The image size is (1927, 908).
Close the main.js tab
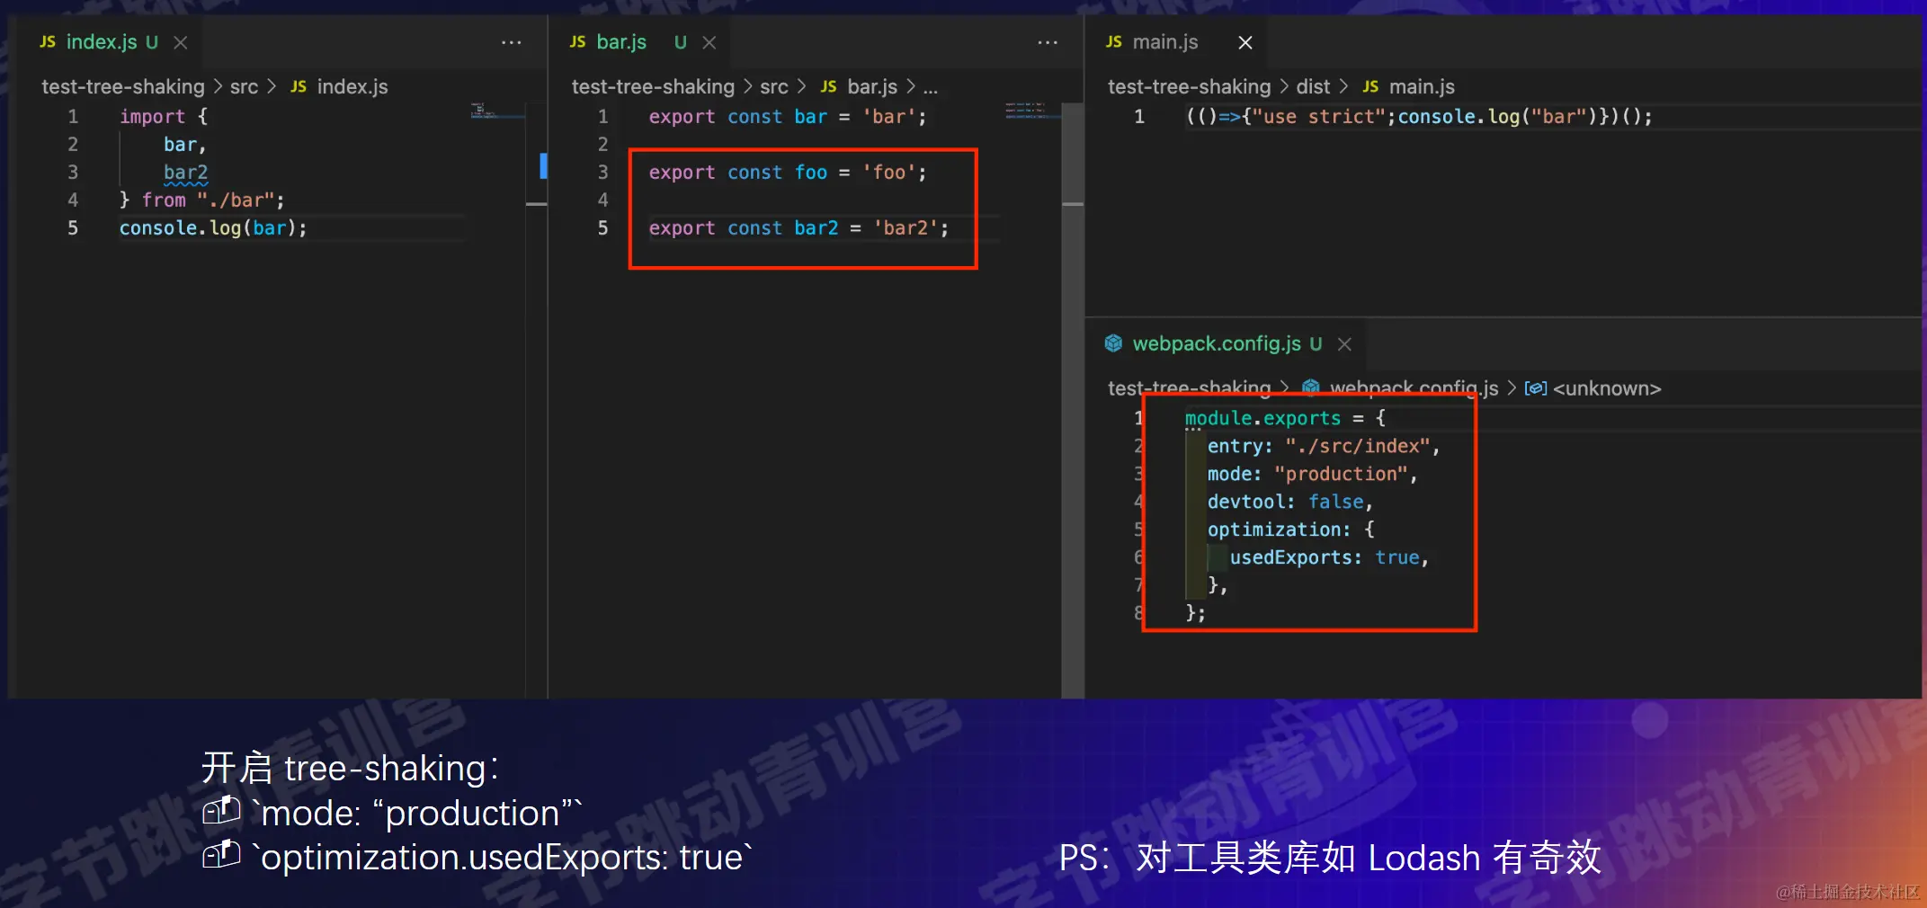click(x=1245, y=42)
